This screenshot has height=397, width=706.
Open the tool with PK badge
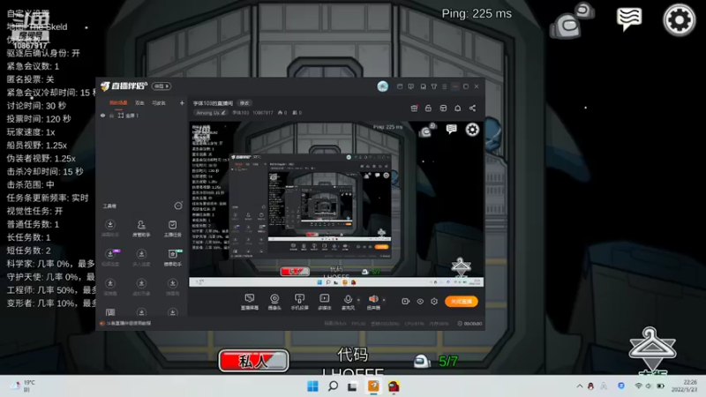click(x=111, y=258)
